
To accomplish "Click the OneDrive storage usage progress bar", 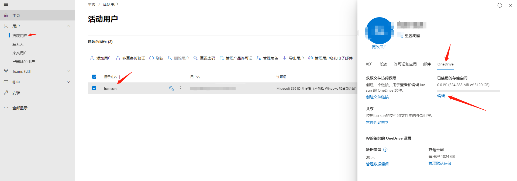I will click(x=468, y=91).
